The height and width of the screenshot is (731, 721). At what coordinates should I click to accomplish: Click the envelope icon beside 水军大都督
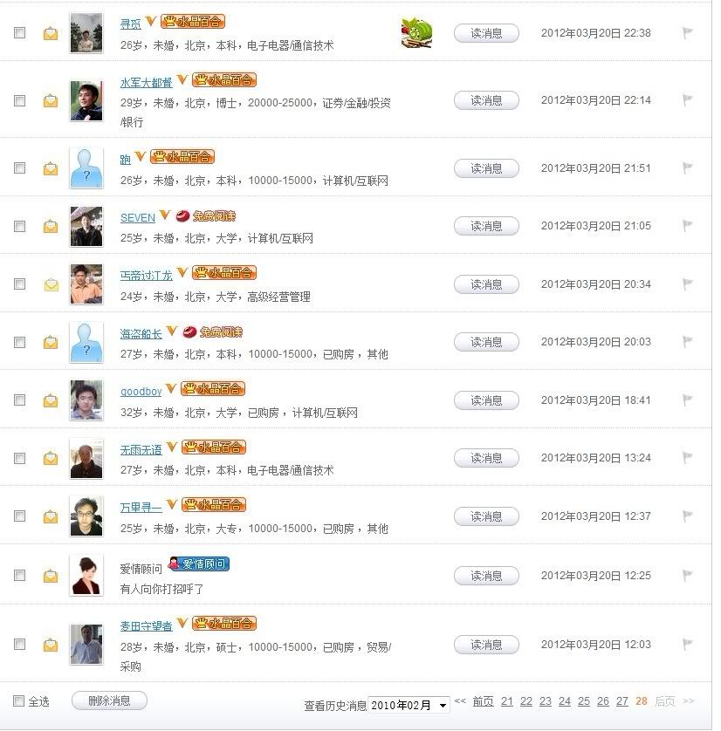click(x=51, y=100)
